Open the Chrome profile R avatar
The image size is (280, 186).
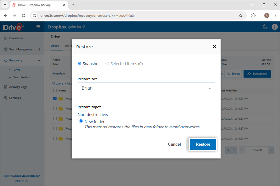267,15
